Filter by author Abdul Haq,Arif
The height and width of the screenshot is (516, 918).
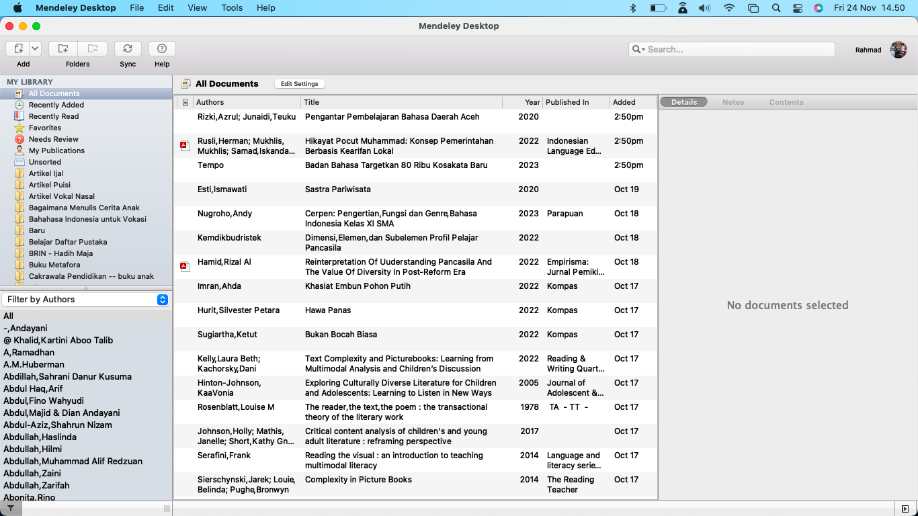tap(86, 388)
